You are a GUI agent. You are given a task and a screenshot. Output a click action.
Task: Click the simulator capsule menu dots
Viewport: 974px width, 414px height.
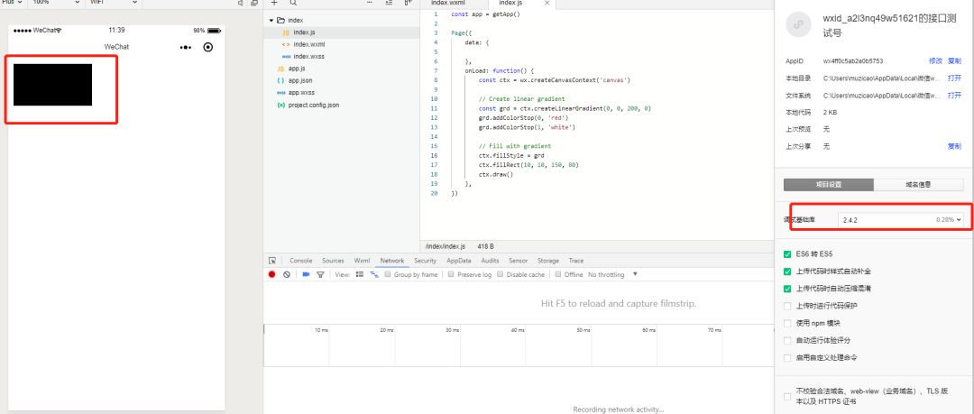(185, 47)
